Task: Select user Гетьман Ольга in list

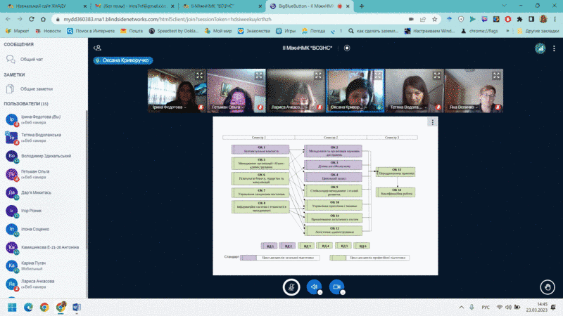Action: tap(43, 174)
